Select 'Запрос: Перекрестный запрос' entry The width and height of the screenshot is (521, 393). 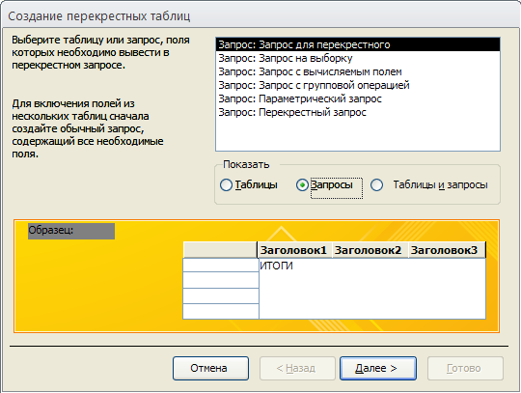pos(358,112)
